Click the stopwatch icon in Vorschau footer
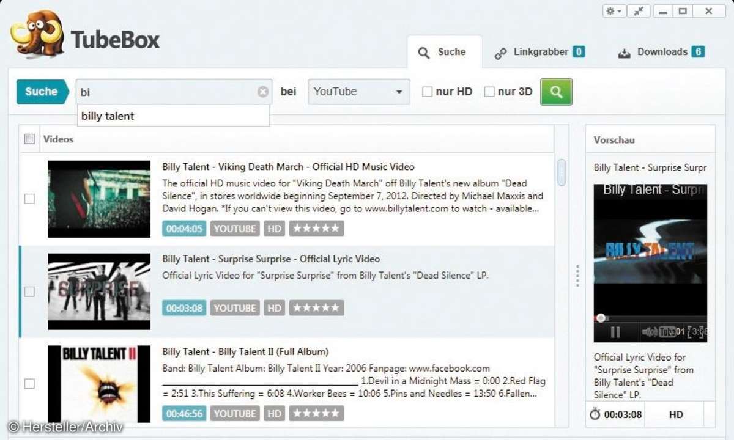The image size is (734, 440). 595,414
